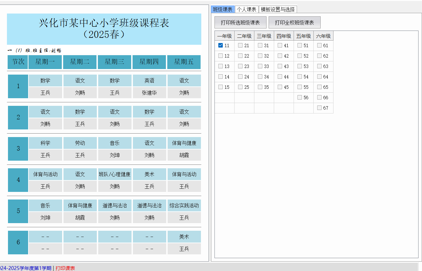This screenshot has width=422, height=271.
Task: Tick the class 56 checkbox
Action: coord(299,98)
